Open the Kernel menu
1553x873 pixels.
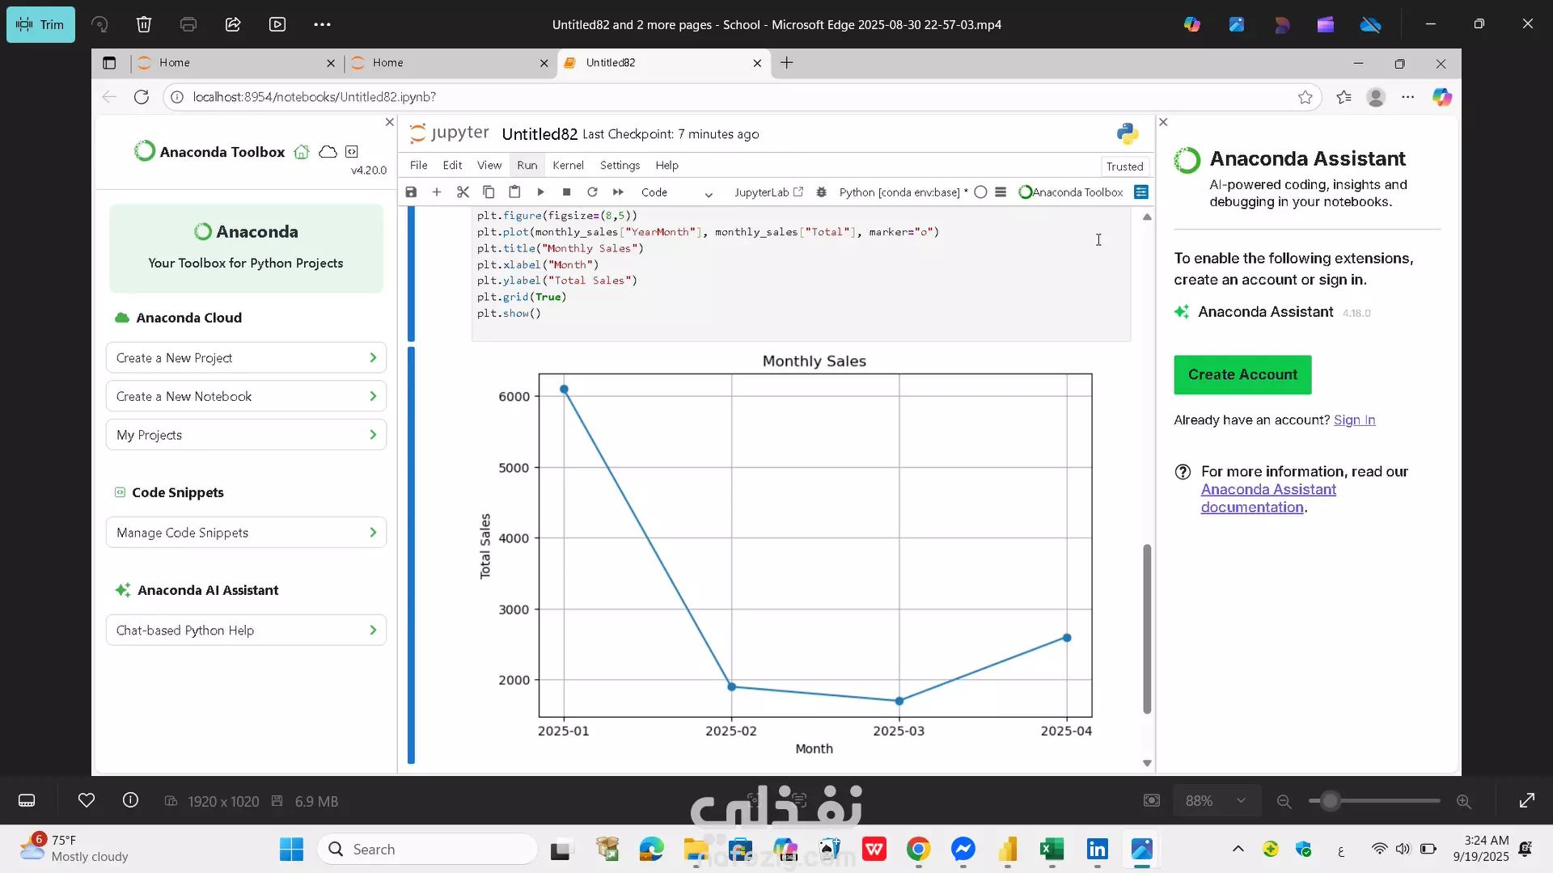pyautogui.click(x=568, y=165)
